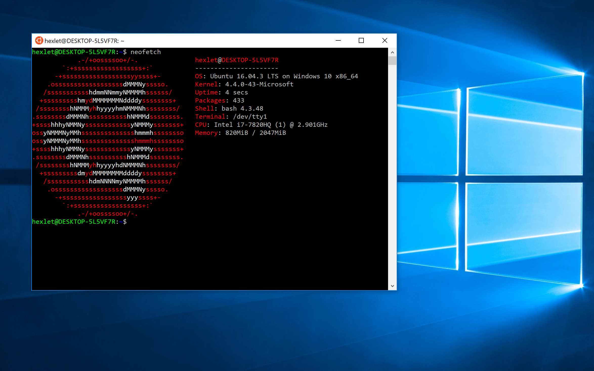Click the vertical scrollbar thumb

pos(392,61)
